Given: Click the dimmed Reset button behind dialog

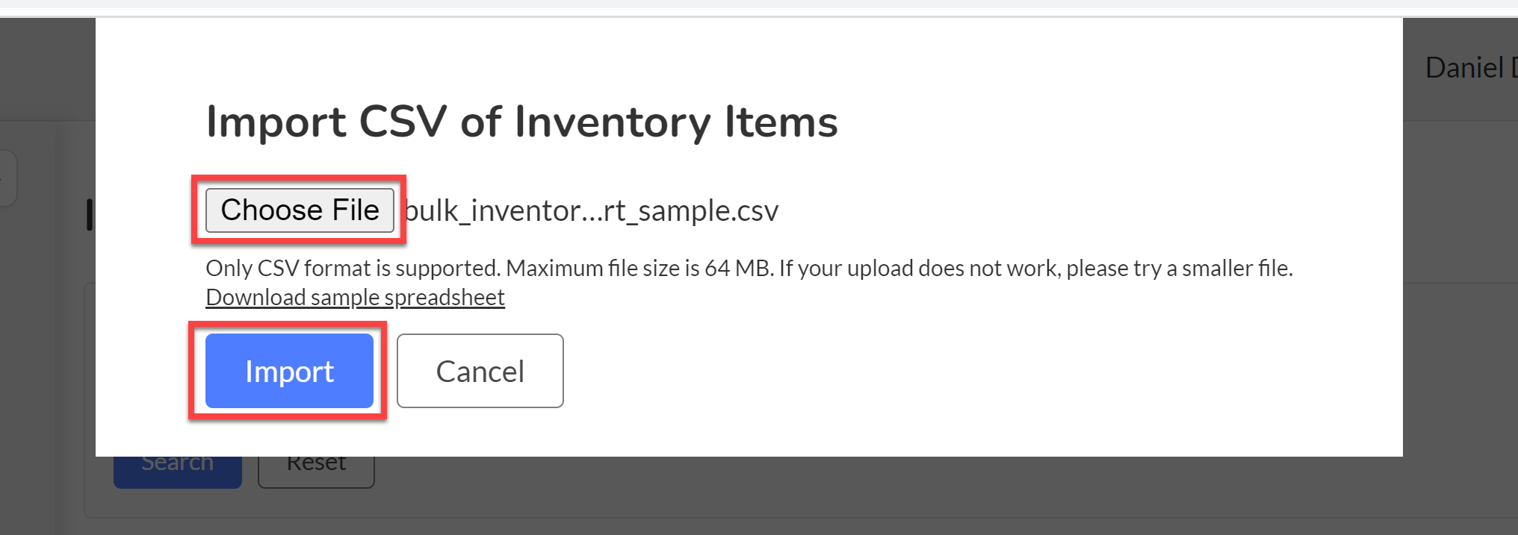Looking at the screenshot, I should (x=316, y=472).
